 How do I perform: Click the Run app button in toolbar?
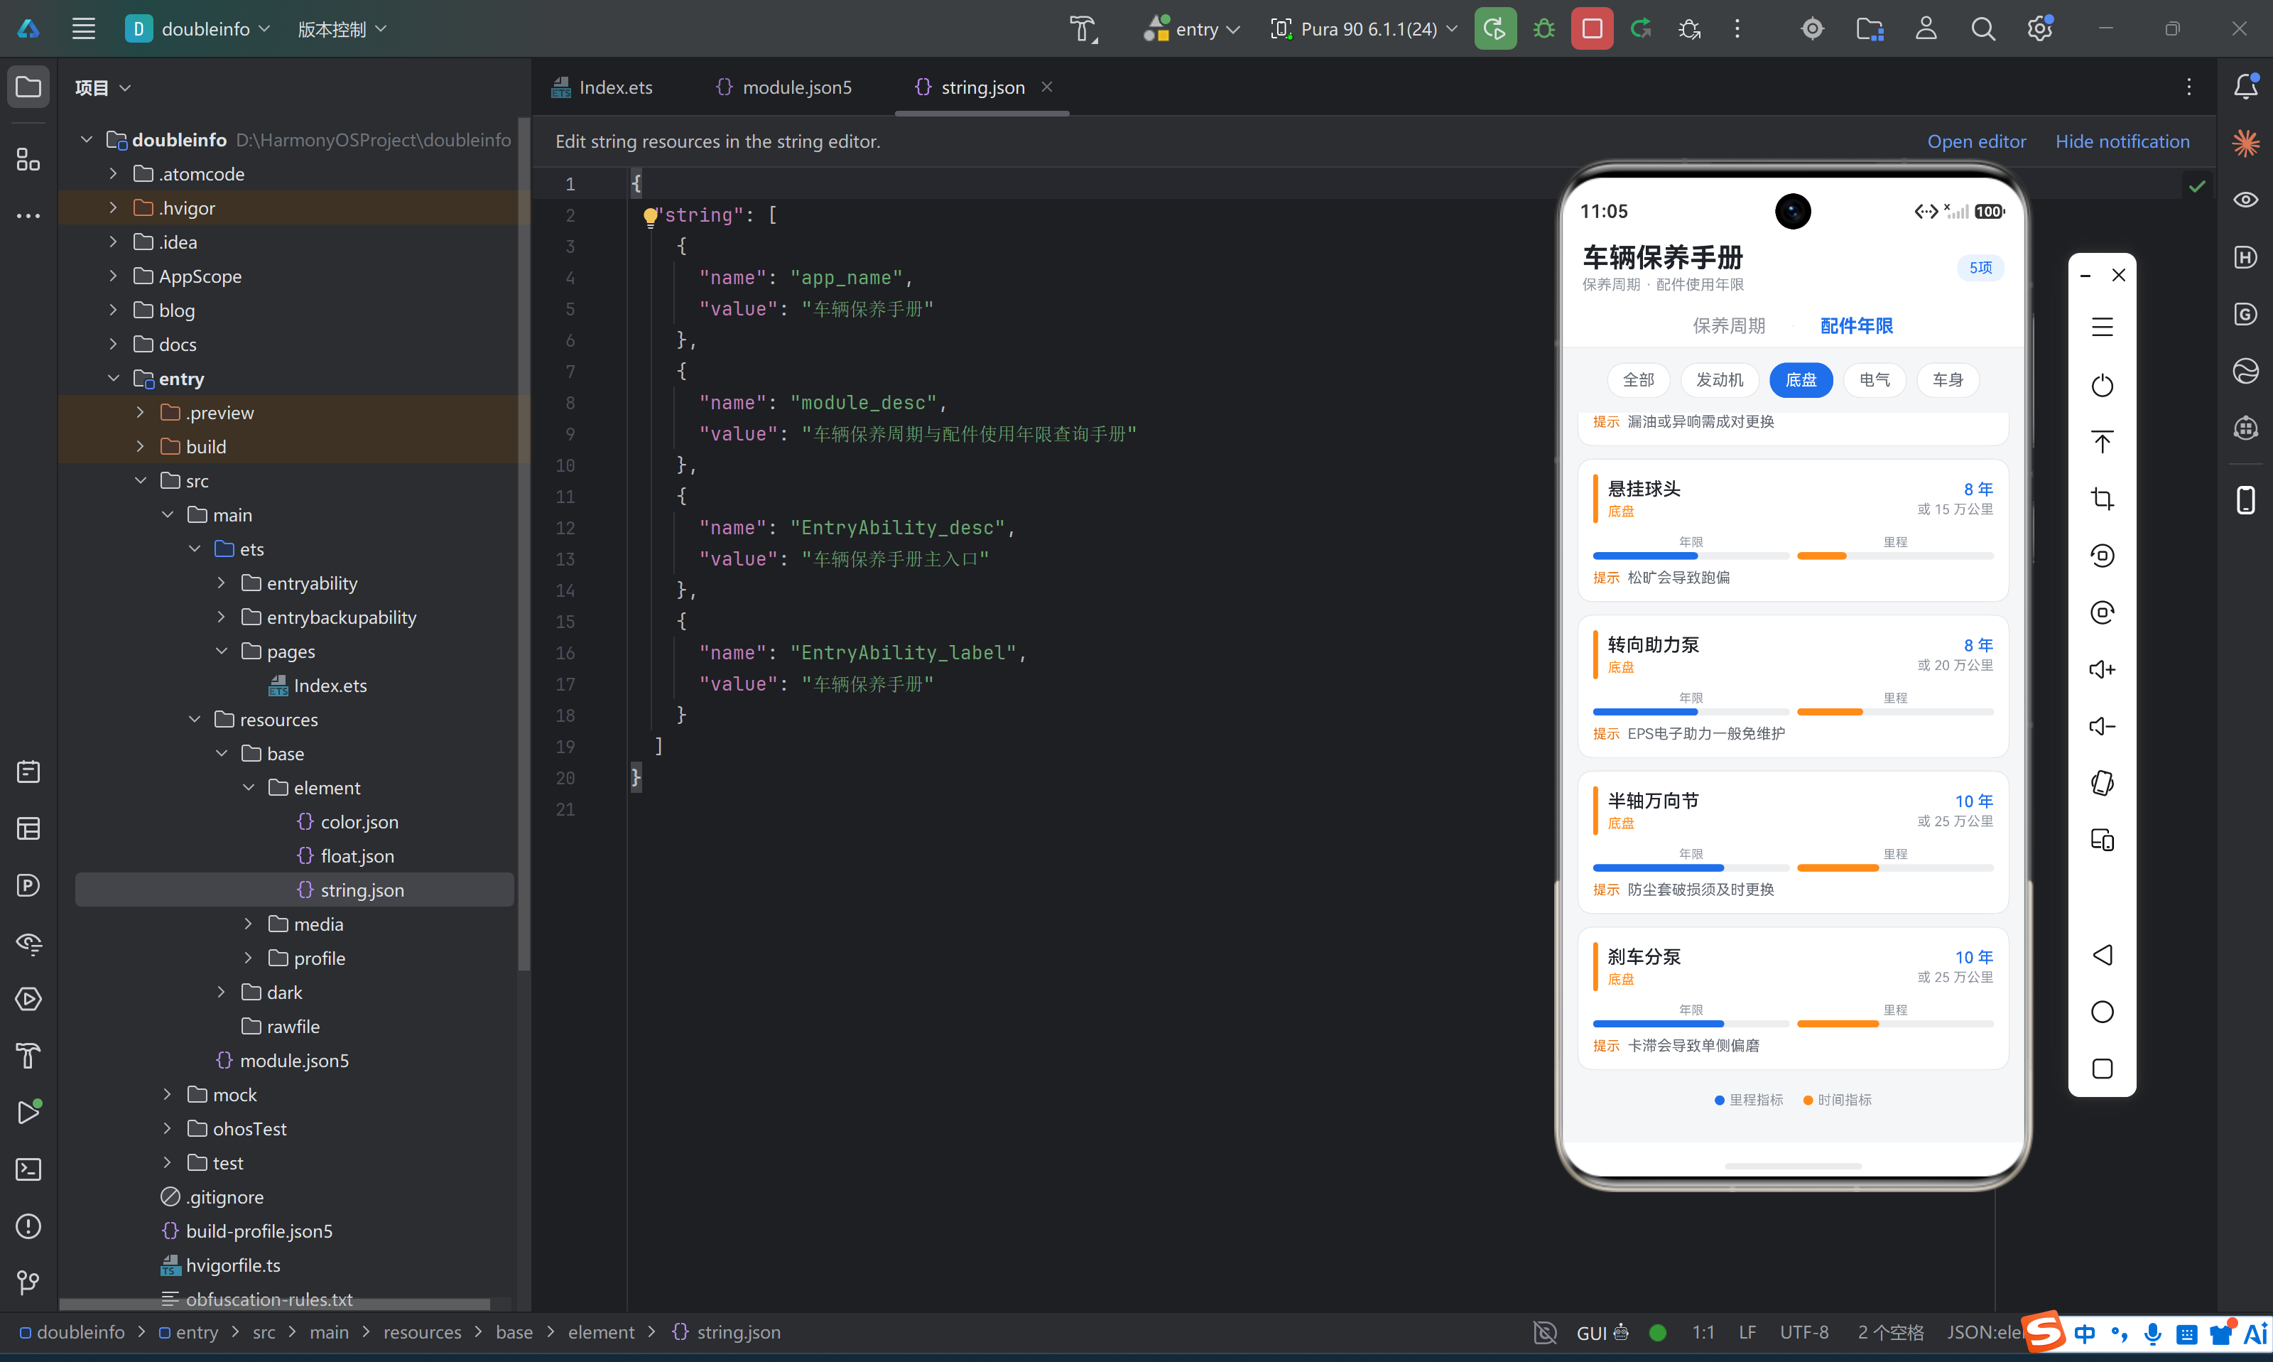(1494, 28)
